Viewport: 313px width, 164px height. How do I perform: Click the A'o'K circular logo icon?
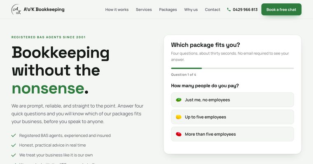coord(16,9)
